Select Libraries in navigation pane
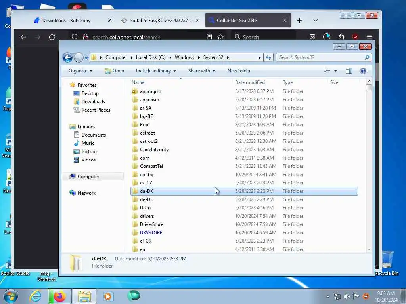This screenshot has width=406, height=304. pos(86,127)
